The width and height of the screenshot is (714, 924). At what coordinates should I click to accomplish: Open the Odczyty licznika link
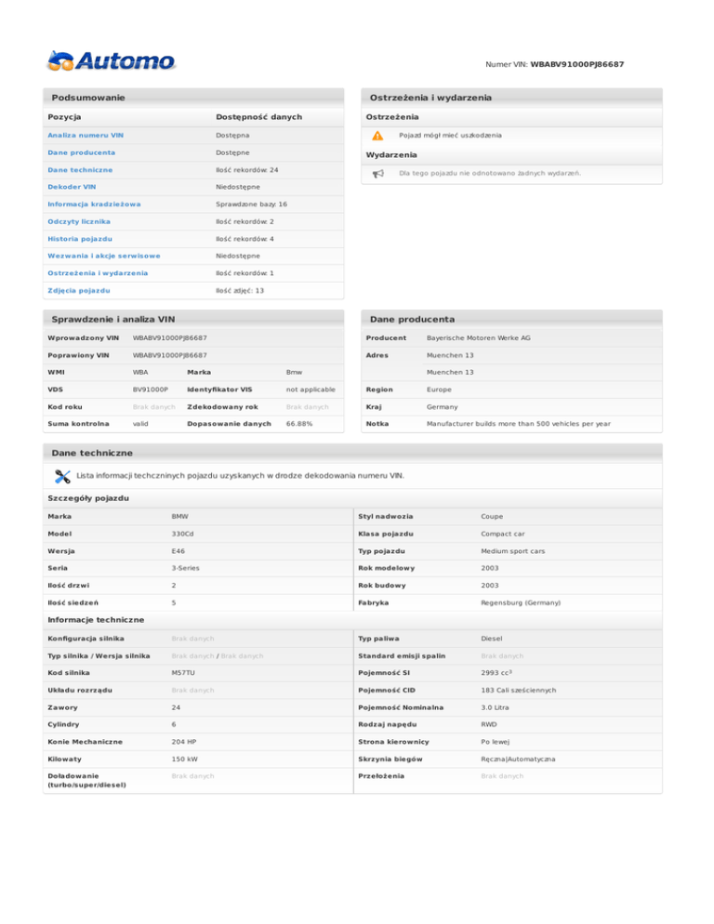pos(79,221)
